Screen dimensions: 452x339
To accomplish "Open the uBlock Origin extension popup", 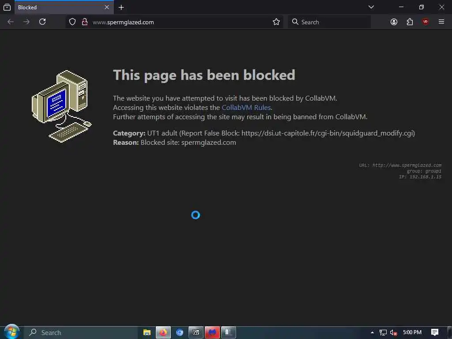I will (426, 22).
